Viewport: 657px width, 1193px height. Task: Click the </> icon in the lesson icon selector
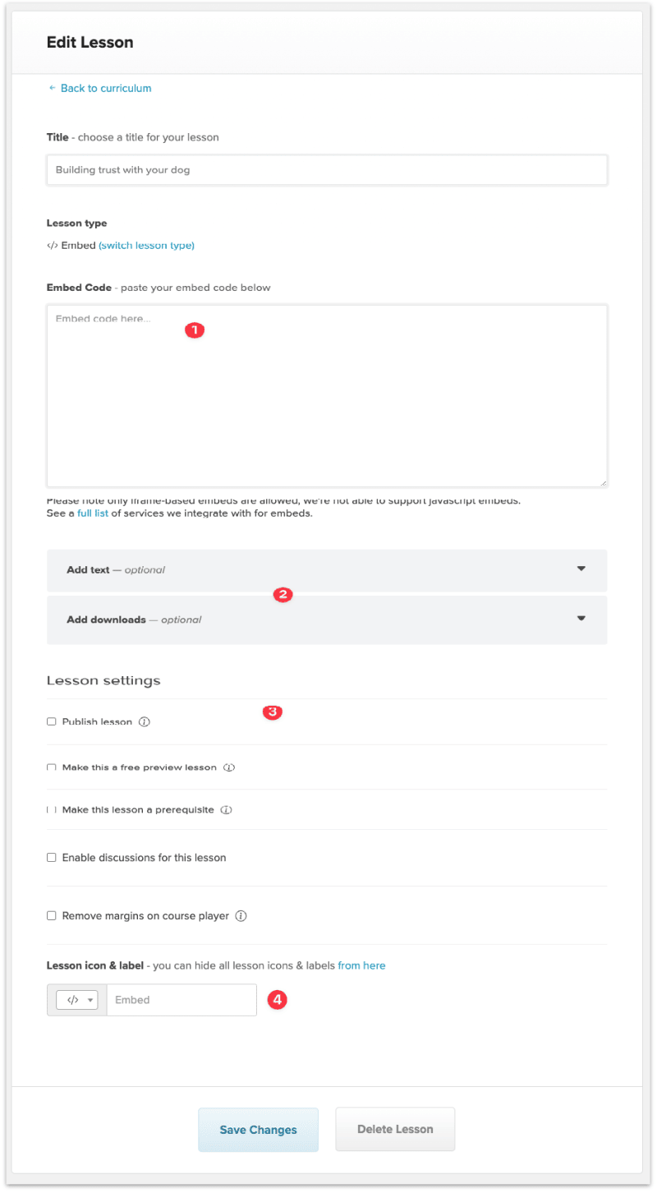(x=73, y=1000)
